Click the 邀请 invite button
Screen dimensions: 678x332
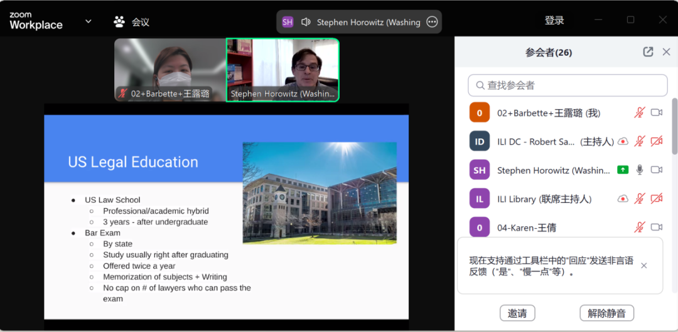coord(517,313)
